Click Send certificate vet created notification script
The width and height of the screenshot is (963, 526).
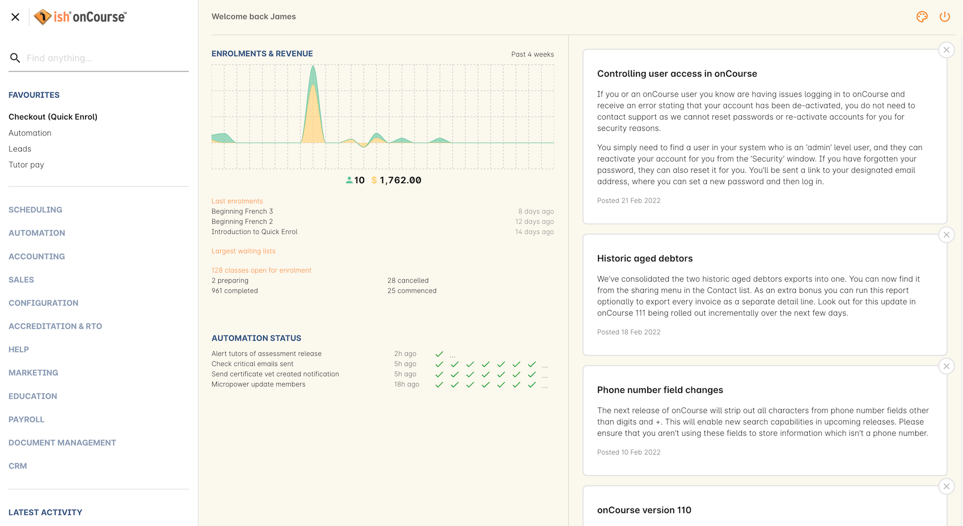click(276, 374)
